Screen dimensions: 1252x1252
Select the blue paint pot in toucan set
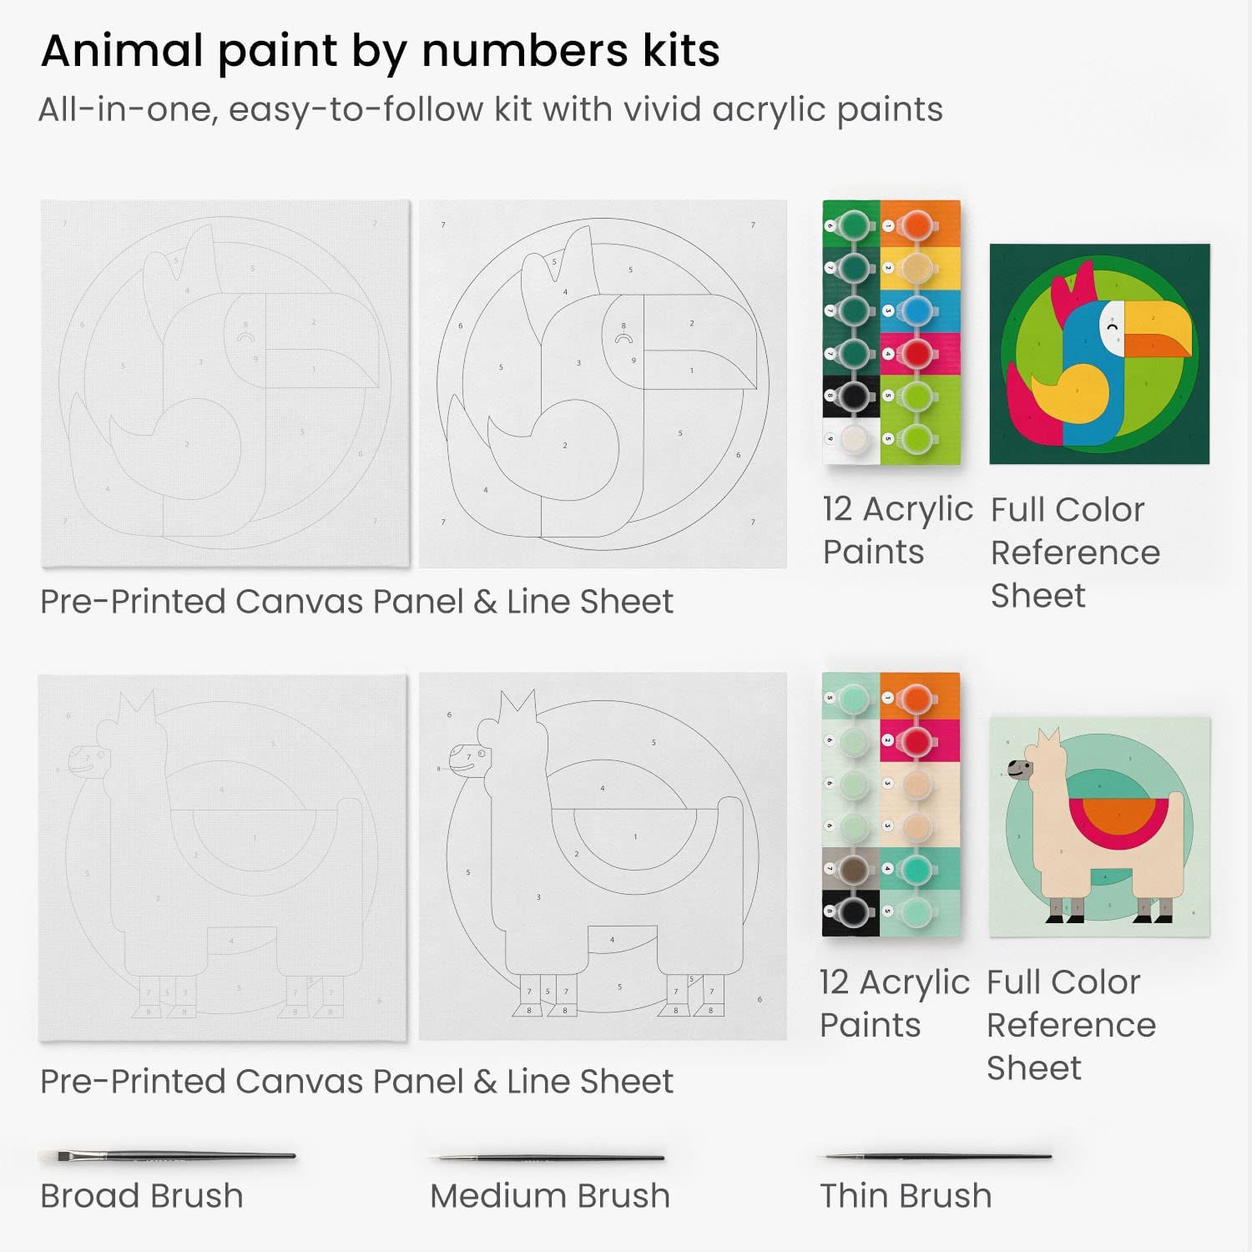916,310
